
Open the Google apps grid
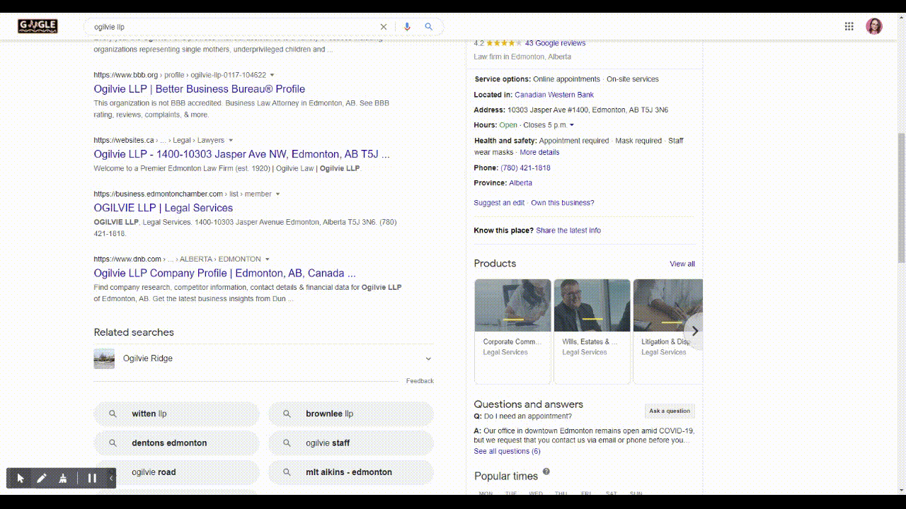849,26
